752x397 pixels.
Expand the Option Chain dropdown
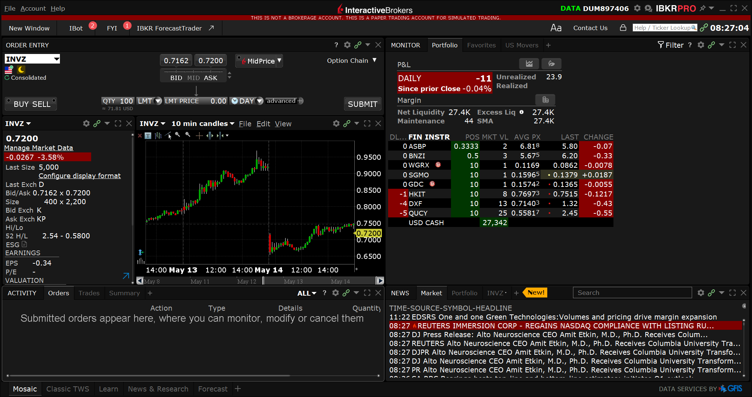(375, 60)
